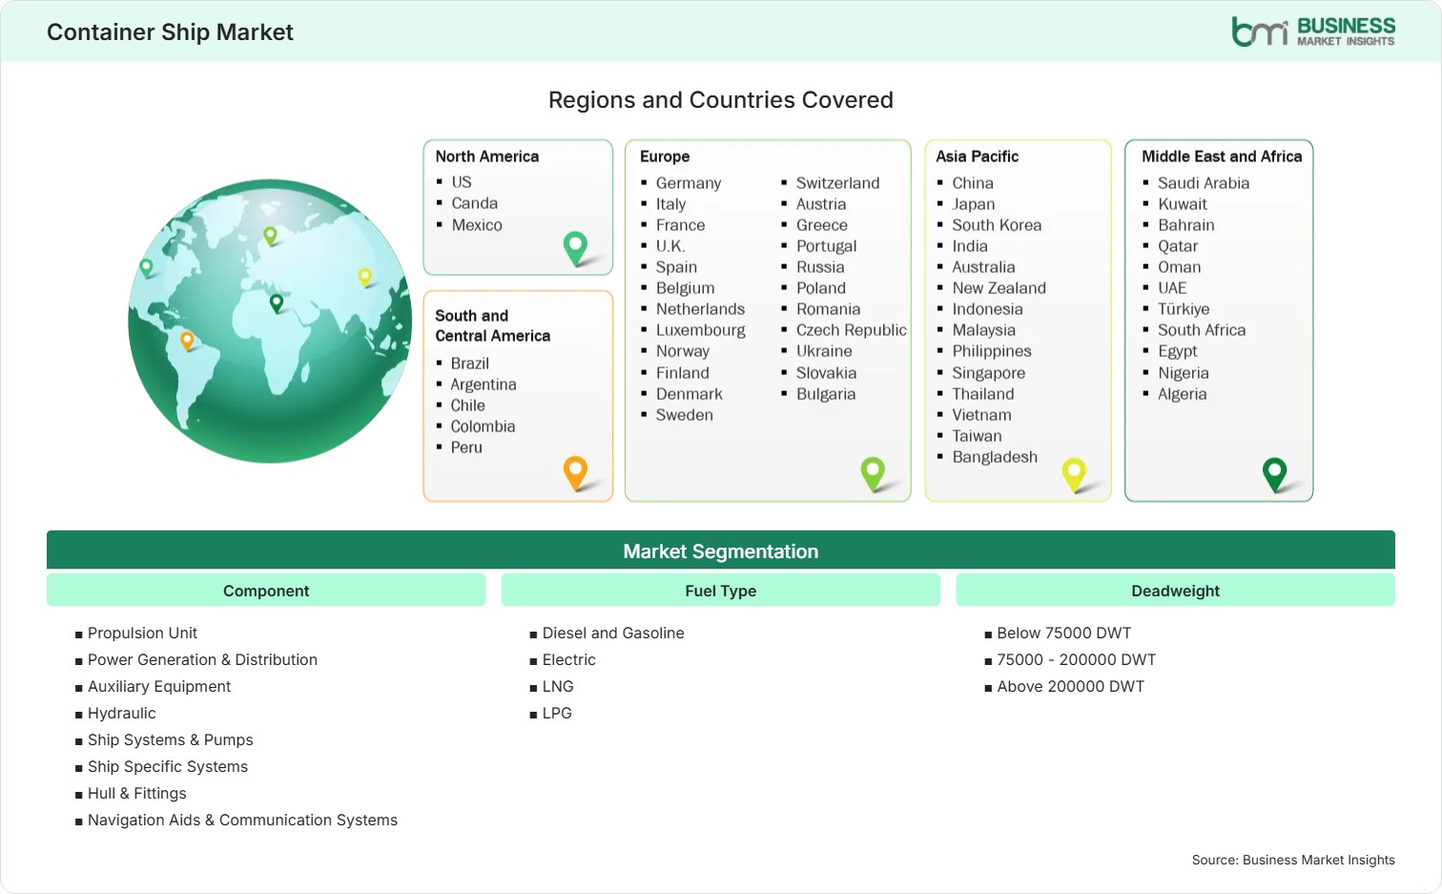Select the Component segment header
The height and width of the screenshot is (894, 1442).
(x=266, y=591)
